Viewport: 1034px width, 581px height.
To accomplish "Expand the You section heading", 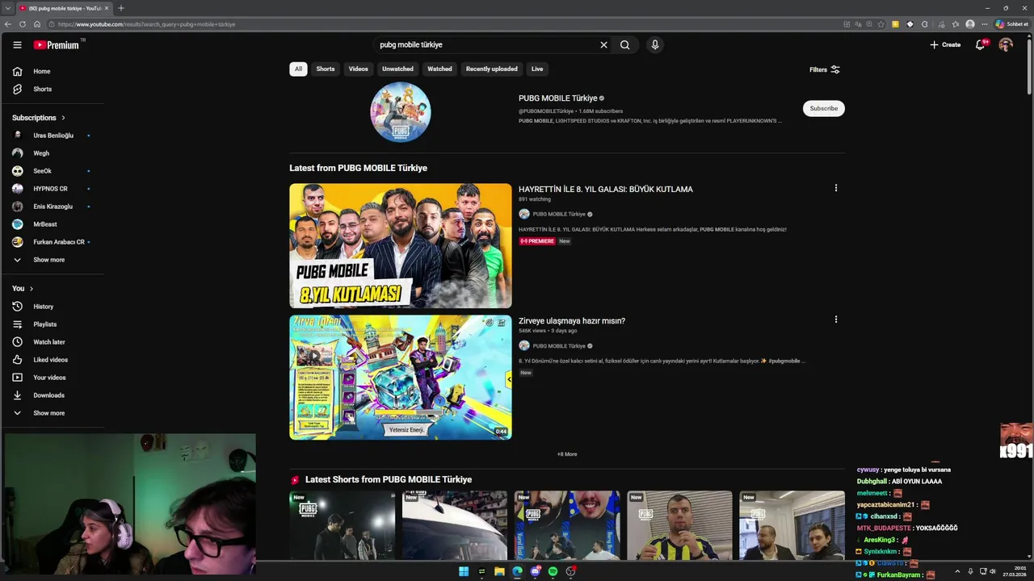I will pyautogui.click(x=23, y=289).
